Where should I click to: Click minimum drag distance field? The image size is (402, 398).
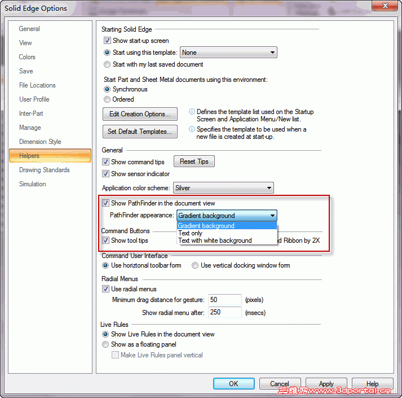click(x=225, y=300)
